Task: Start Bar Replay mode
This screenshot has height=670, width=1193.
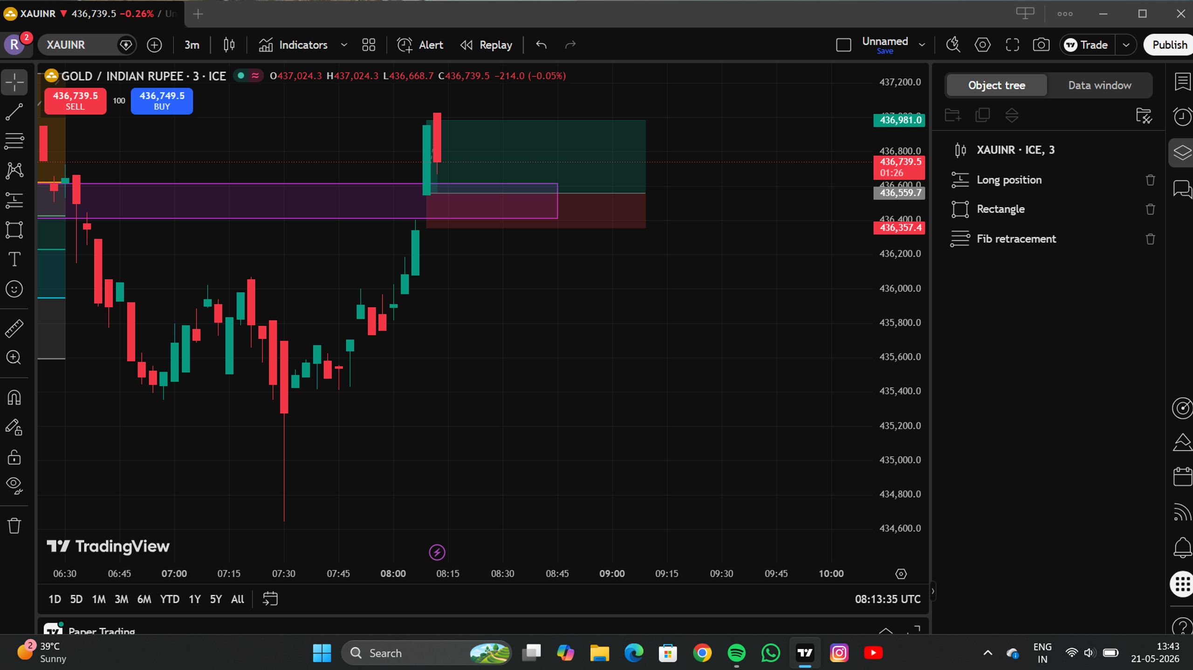Action: [486, 45]
